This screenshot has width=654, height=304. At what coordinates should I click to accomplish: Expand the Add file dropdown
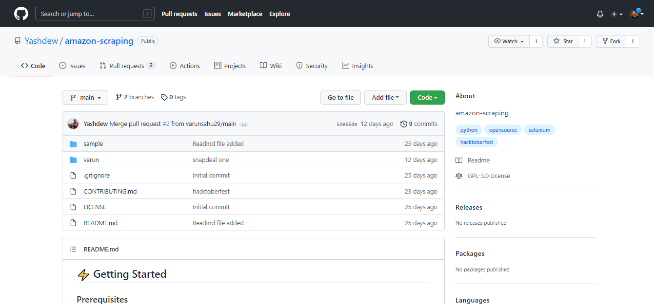(385, 97)
